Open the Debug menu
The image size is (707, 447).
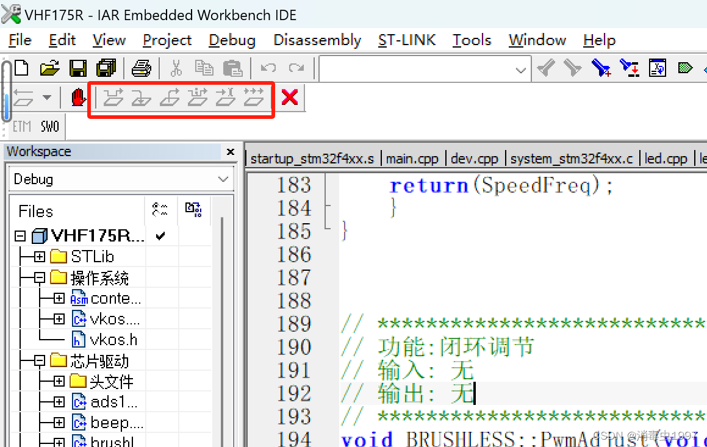[232, 40]
